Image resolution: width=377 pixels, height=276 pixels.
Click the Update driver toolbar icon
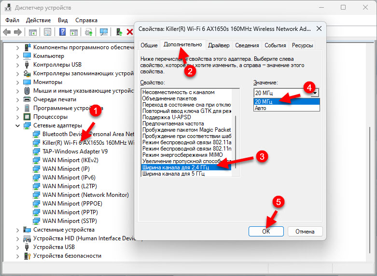[88, 32]
